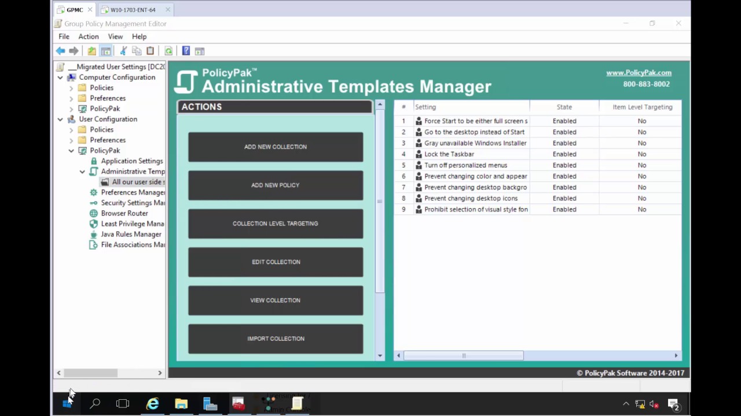Toggle the Show/Hide Action Pane icon
The image size is (741, 416).
(x=200, y=51)
